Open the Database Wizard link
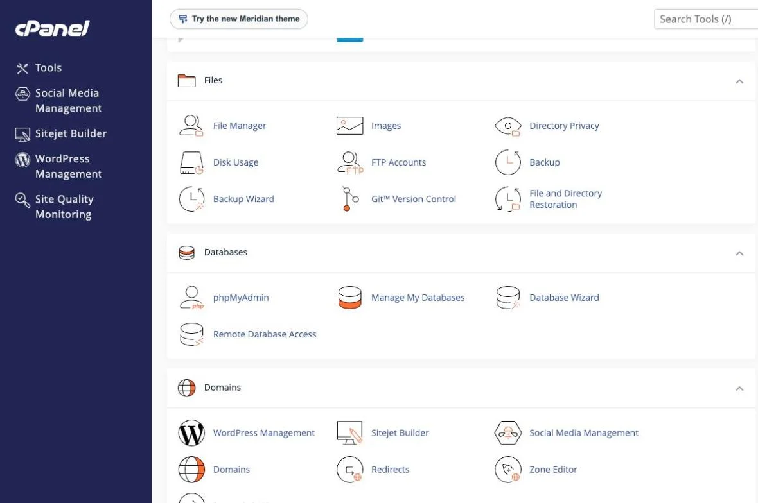Screen dimensions: 758x503 coord(564,297)
